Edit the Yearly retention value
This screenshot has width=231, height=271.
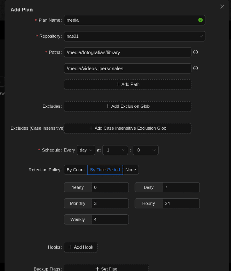point(110,187)
